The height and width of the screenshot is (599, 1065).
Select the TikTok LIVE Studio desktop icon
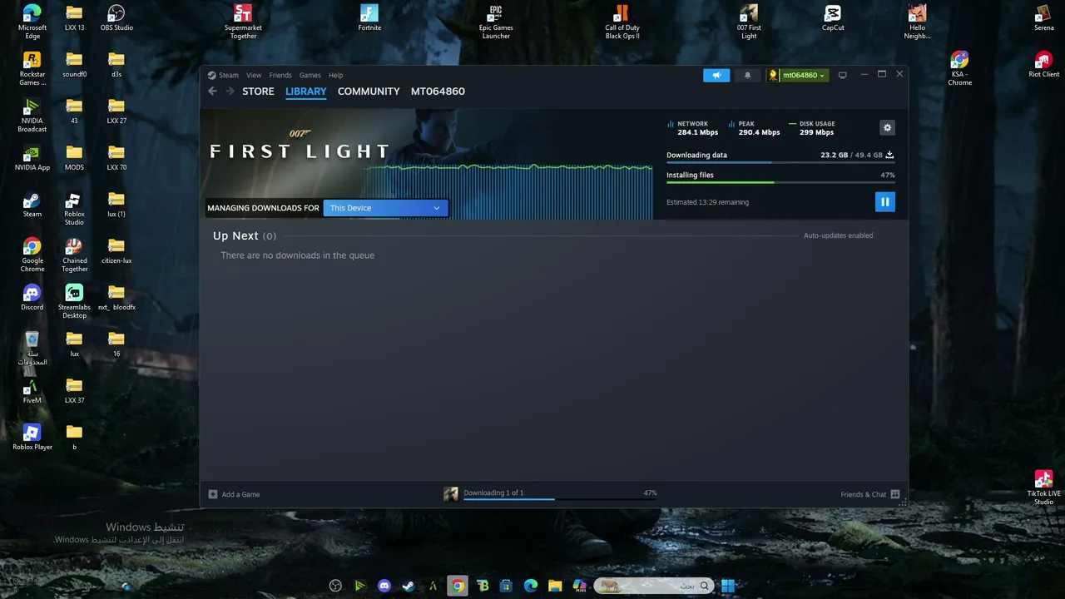[1043, 488]
